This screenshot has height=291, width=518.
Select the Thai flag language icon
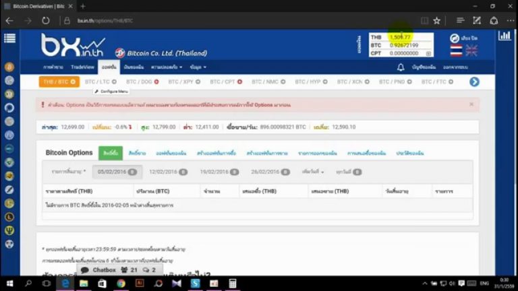click(x=456, y=51)
